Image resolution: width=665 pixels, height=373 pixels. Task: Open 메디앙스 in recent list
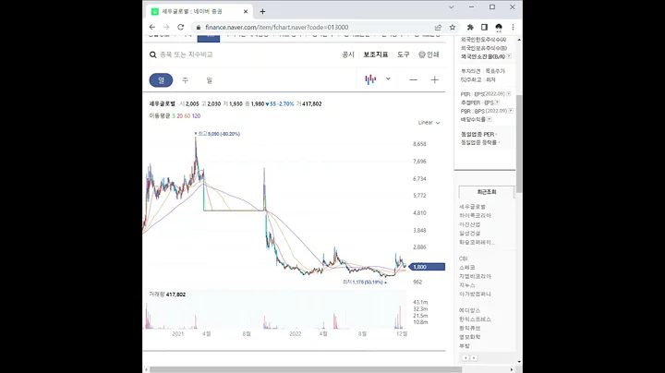[x=469, y=311]
